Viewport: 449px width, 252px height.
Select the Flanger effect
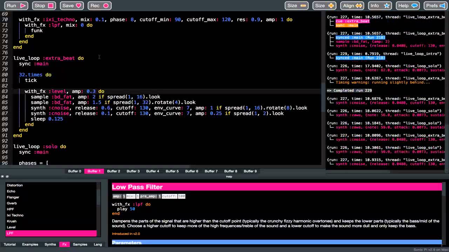coord(13,197)
